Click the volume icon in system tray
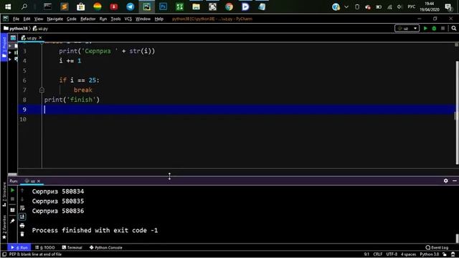459x258 pixels. (x=399, y=6)
